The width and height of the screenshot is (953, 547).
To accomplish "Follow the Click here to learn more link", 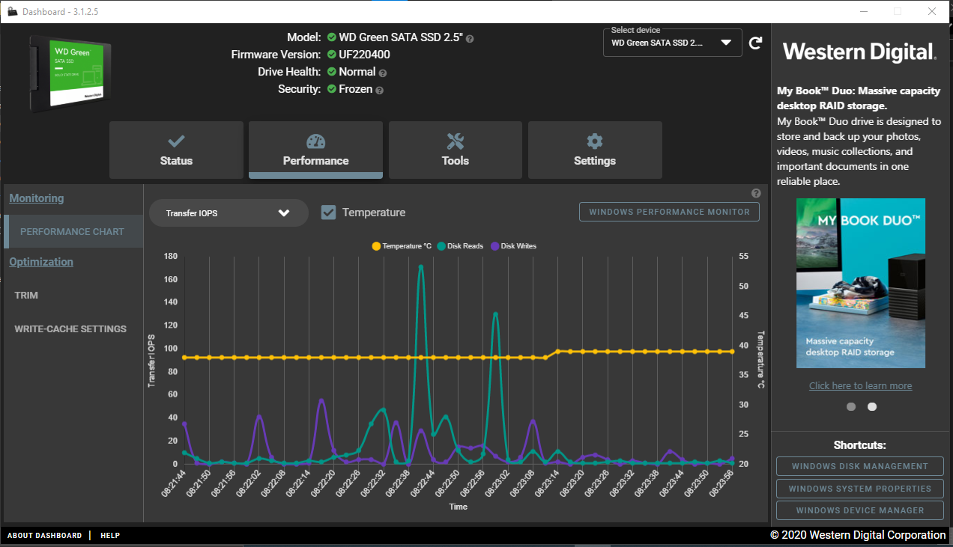I will (x=861, y=386).
